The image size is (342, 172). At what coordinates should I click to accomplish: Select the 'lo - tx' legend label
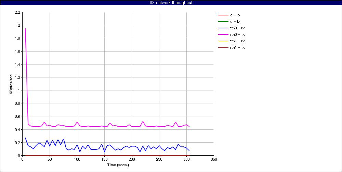[235, 22]
